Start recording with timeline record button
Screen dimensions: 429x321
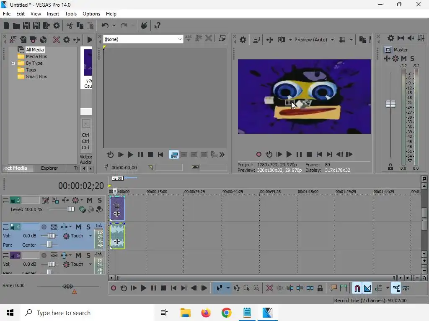[113, 288]
